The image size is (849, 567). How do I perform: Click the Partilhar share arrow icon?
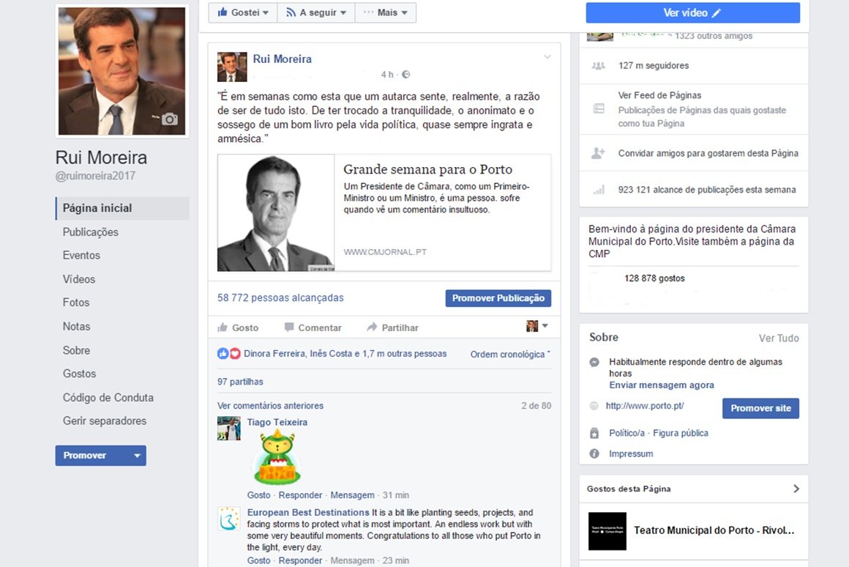(372, 327)
